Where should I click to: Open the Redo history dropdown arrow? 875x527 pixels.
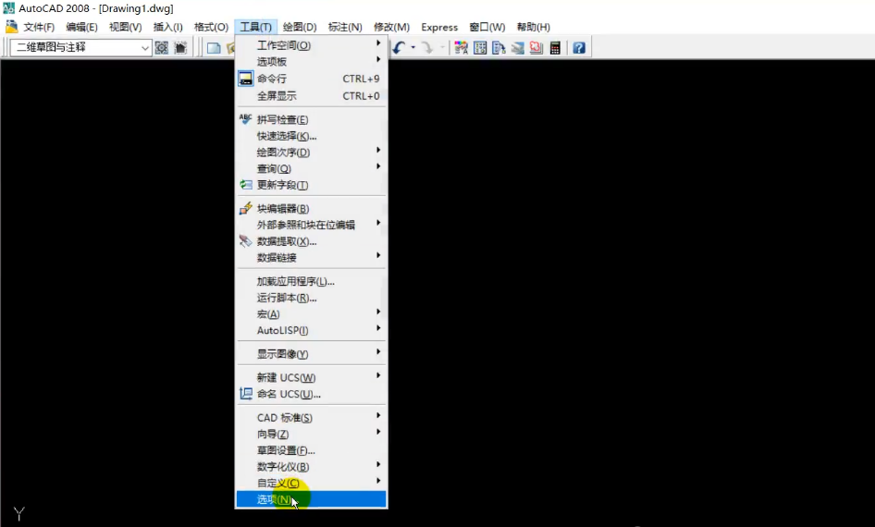(x=442, y=48)
